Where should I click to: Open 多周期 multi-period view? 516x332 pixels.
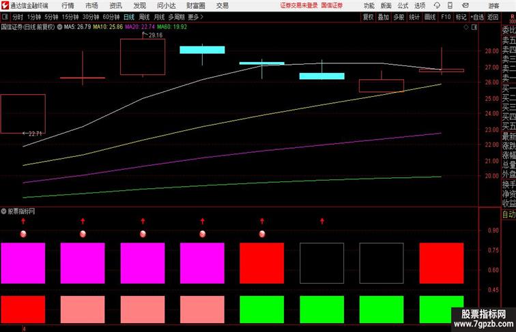[x=176, y=17]
